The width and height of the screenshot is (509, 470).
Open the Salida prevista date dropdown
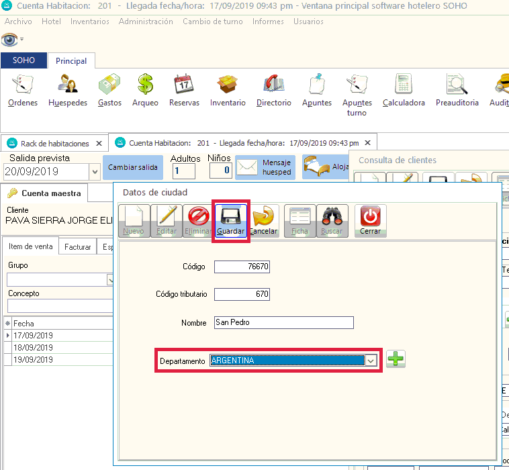(94, 171)
